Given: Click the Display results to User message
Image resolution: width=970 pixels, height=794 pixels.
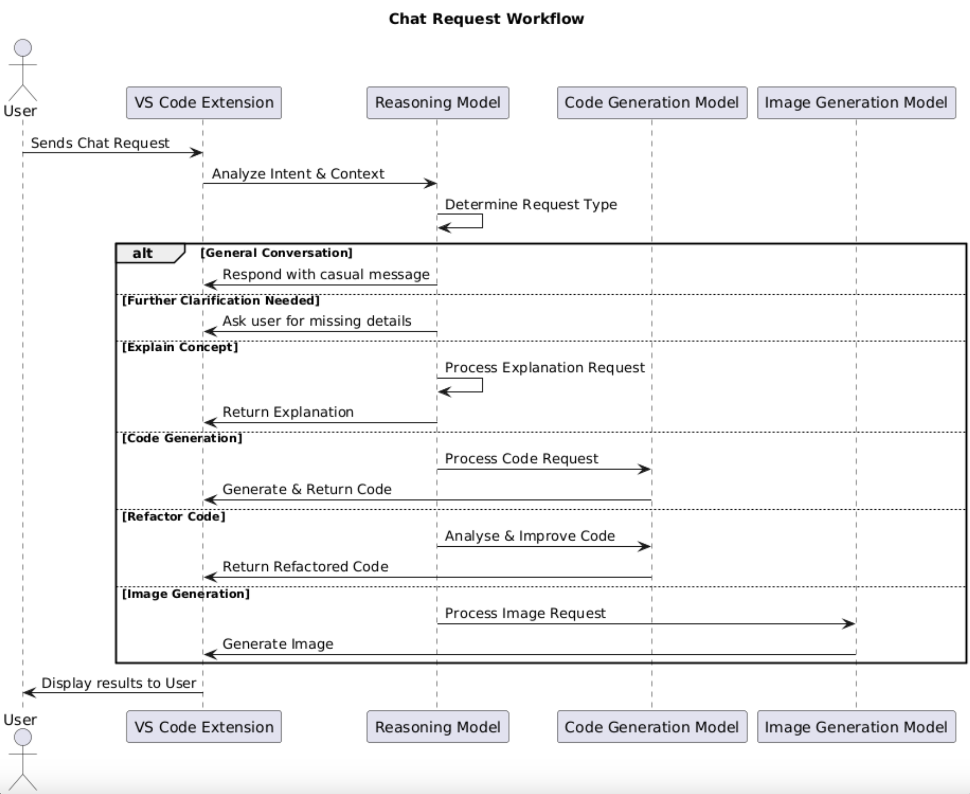Looking at the screenshot, I should click(x=118, y=683).
